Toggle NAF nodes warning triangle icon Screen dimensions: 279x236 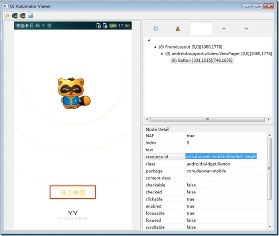tap(178, 28)
